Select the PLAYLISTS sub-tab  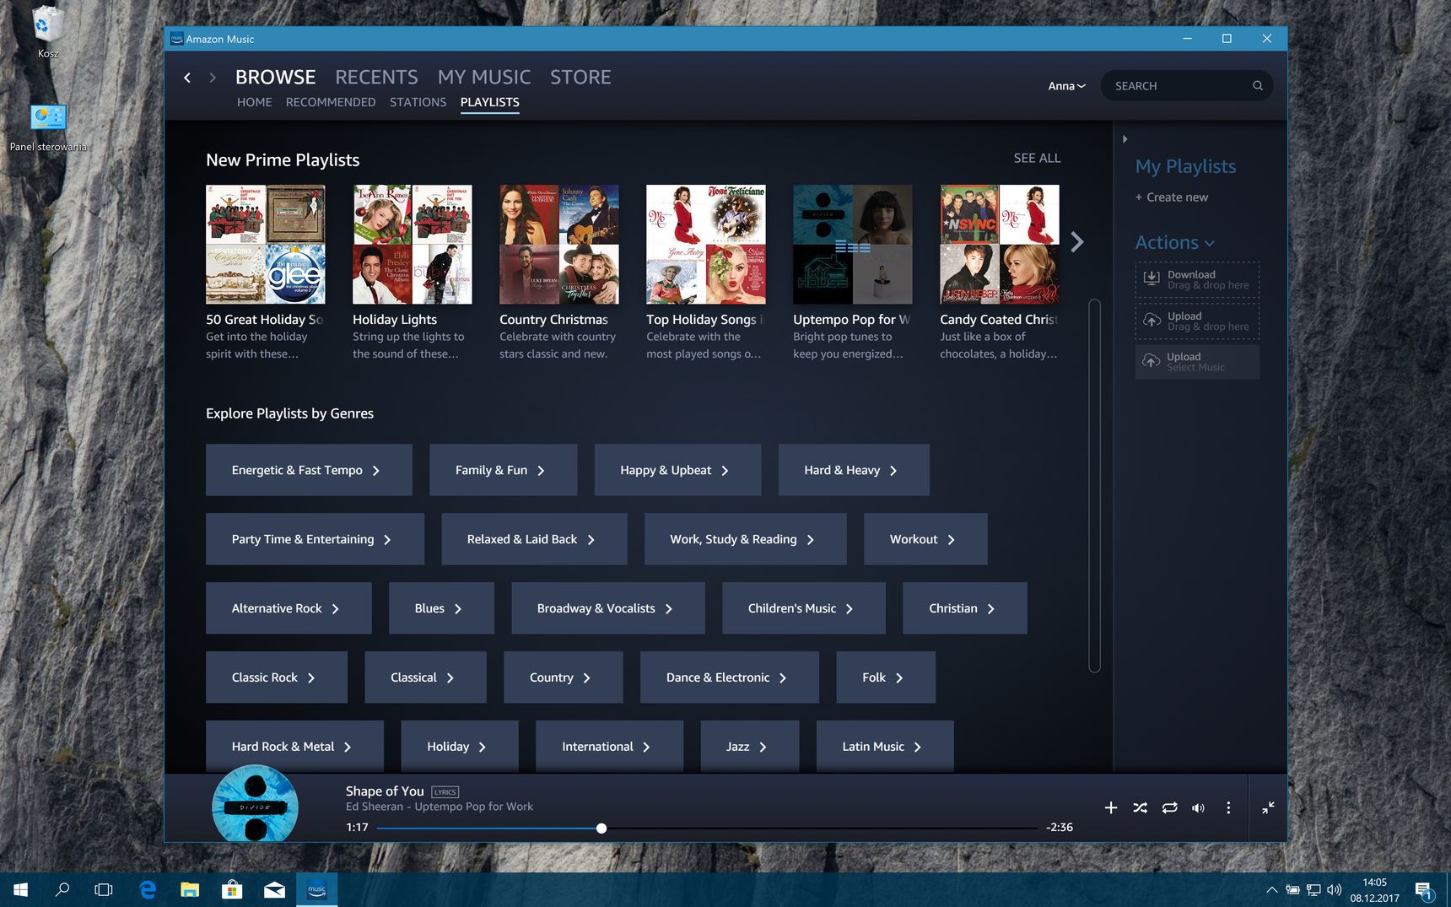489,102
